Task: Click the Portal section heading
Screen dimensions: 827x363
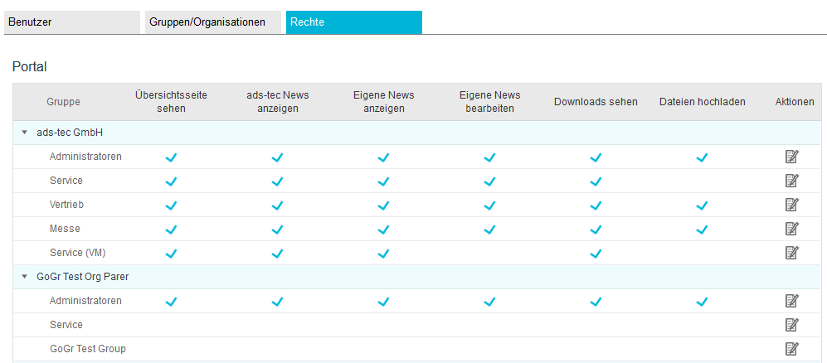Action: 30,67
